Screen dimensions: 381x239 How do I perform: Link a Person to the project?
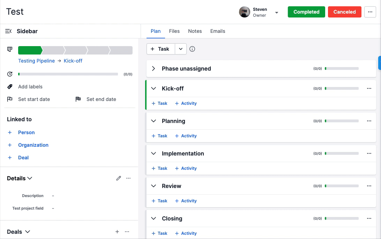pos(26,132)
